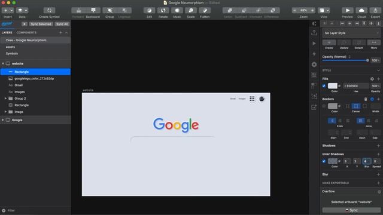Click the Subtract boolean operation icon

pos(244,10)
